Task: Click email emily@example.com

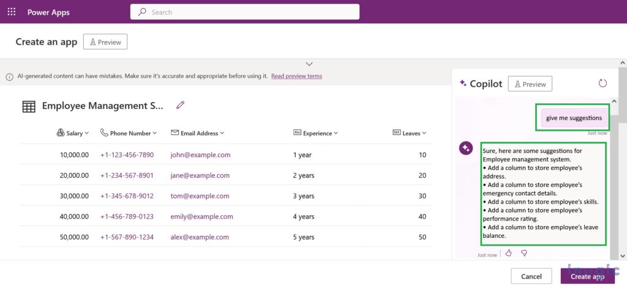Action: coord(201,217)
